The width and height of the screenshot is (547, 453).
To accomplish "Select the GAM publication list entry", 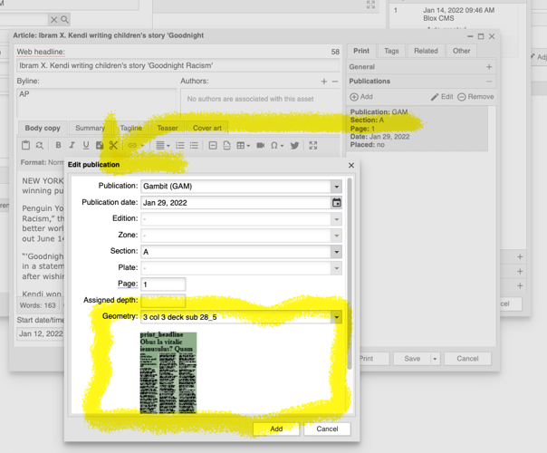I will point(417,129).
